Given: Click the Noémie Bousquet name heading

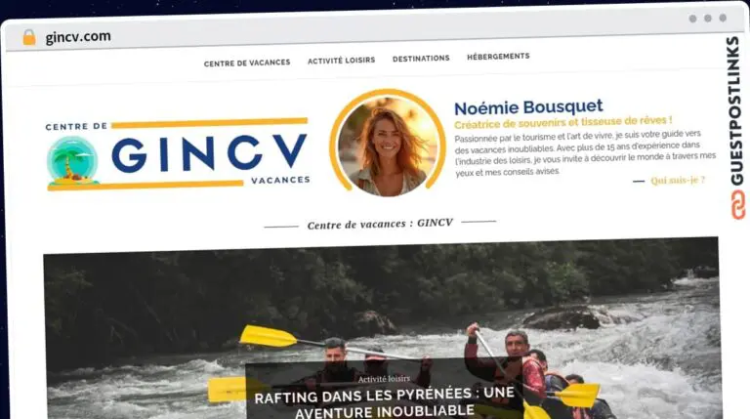Looking at the screenshot, I should 528,107.
